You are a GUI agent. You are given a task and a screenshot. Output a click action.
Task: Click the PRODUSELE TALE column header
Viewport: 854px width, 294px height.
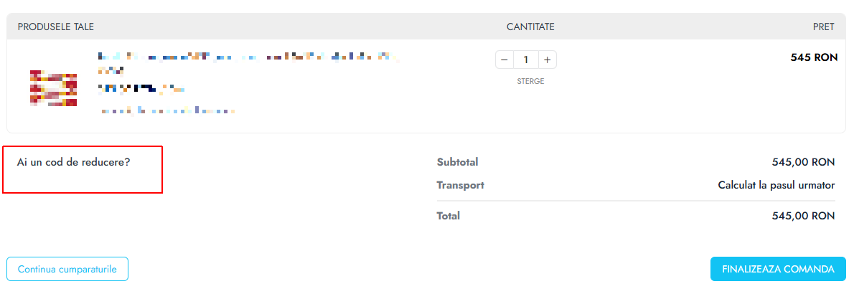(55, 27)
